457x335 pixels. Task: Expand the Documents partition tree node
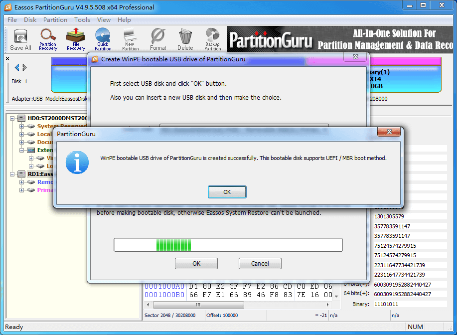point(21,142)
